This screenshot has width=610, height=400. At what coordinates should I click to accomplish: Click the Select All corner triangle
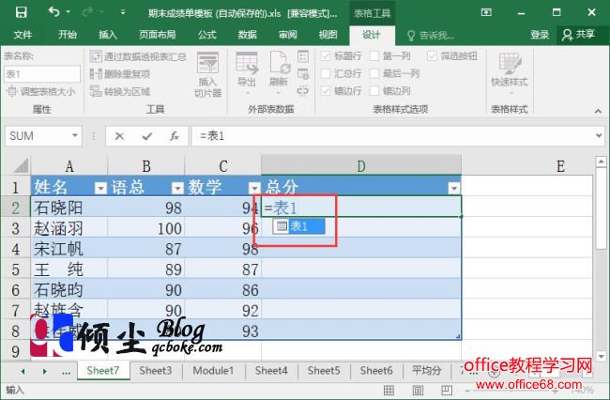(x=21, y=165)
